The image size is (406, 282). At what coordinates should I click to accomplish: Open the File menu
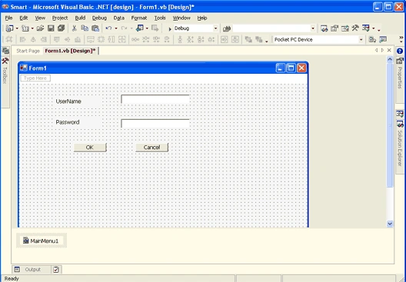tap(8, 18)
